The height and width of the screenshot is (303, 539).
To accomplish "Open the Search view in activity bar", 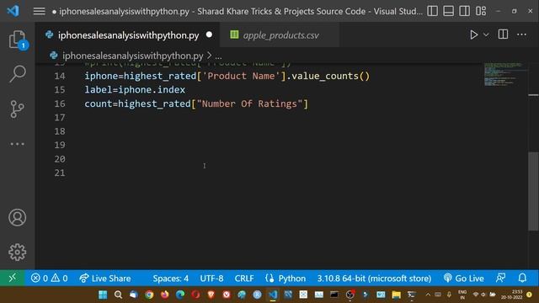I will (17, 73).
